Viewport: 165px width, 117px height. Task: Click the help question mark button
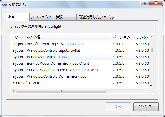tap(145, 3)
